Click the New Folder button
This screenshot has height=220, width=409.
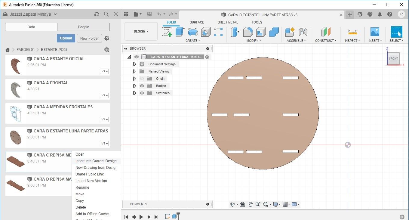coord(89,38)
